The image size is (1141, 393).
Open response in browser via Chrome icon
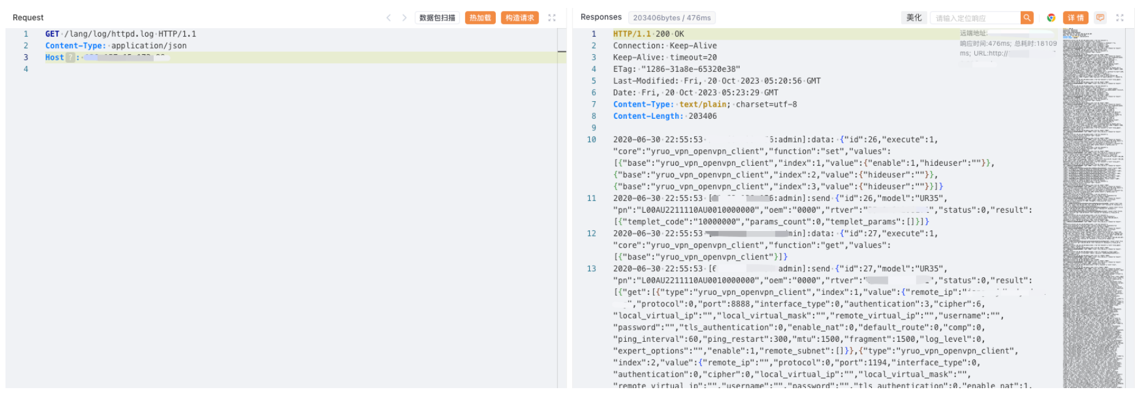[1051, 18]
